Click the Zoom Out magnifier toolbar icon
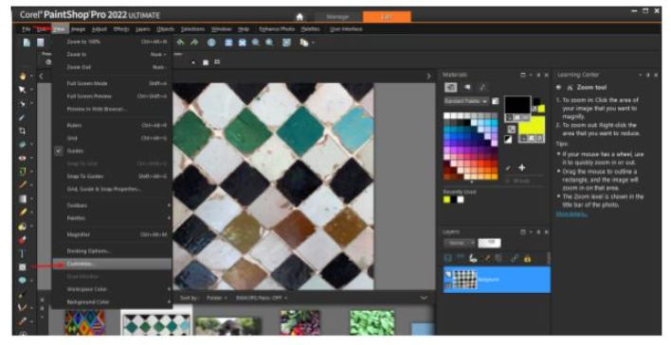 (256, 43)
